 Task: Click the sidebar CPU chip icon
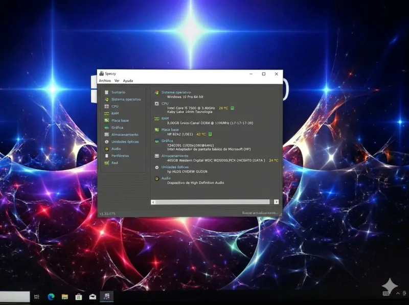pyautogui.click(x=106, y=106)
